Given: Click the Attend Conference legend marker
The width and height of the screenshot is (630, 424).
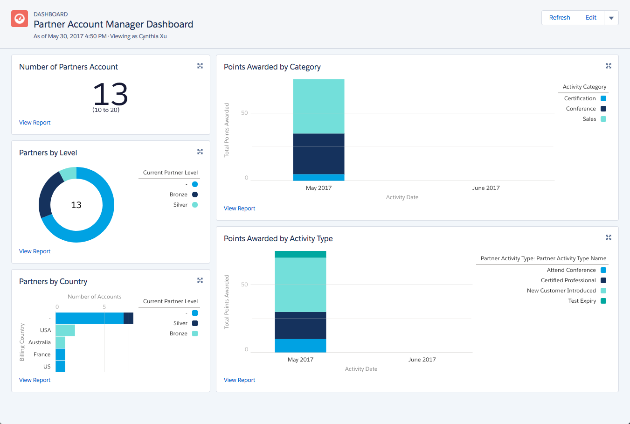Looking at the screenshot, I should [604, 270].
